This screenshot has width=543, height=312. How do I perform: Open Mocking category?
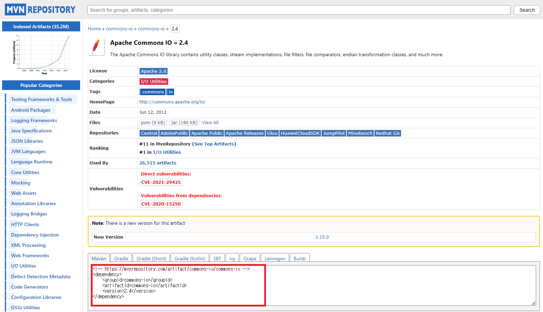21,183
